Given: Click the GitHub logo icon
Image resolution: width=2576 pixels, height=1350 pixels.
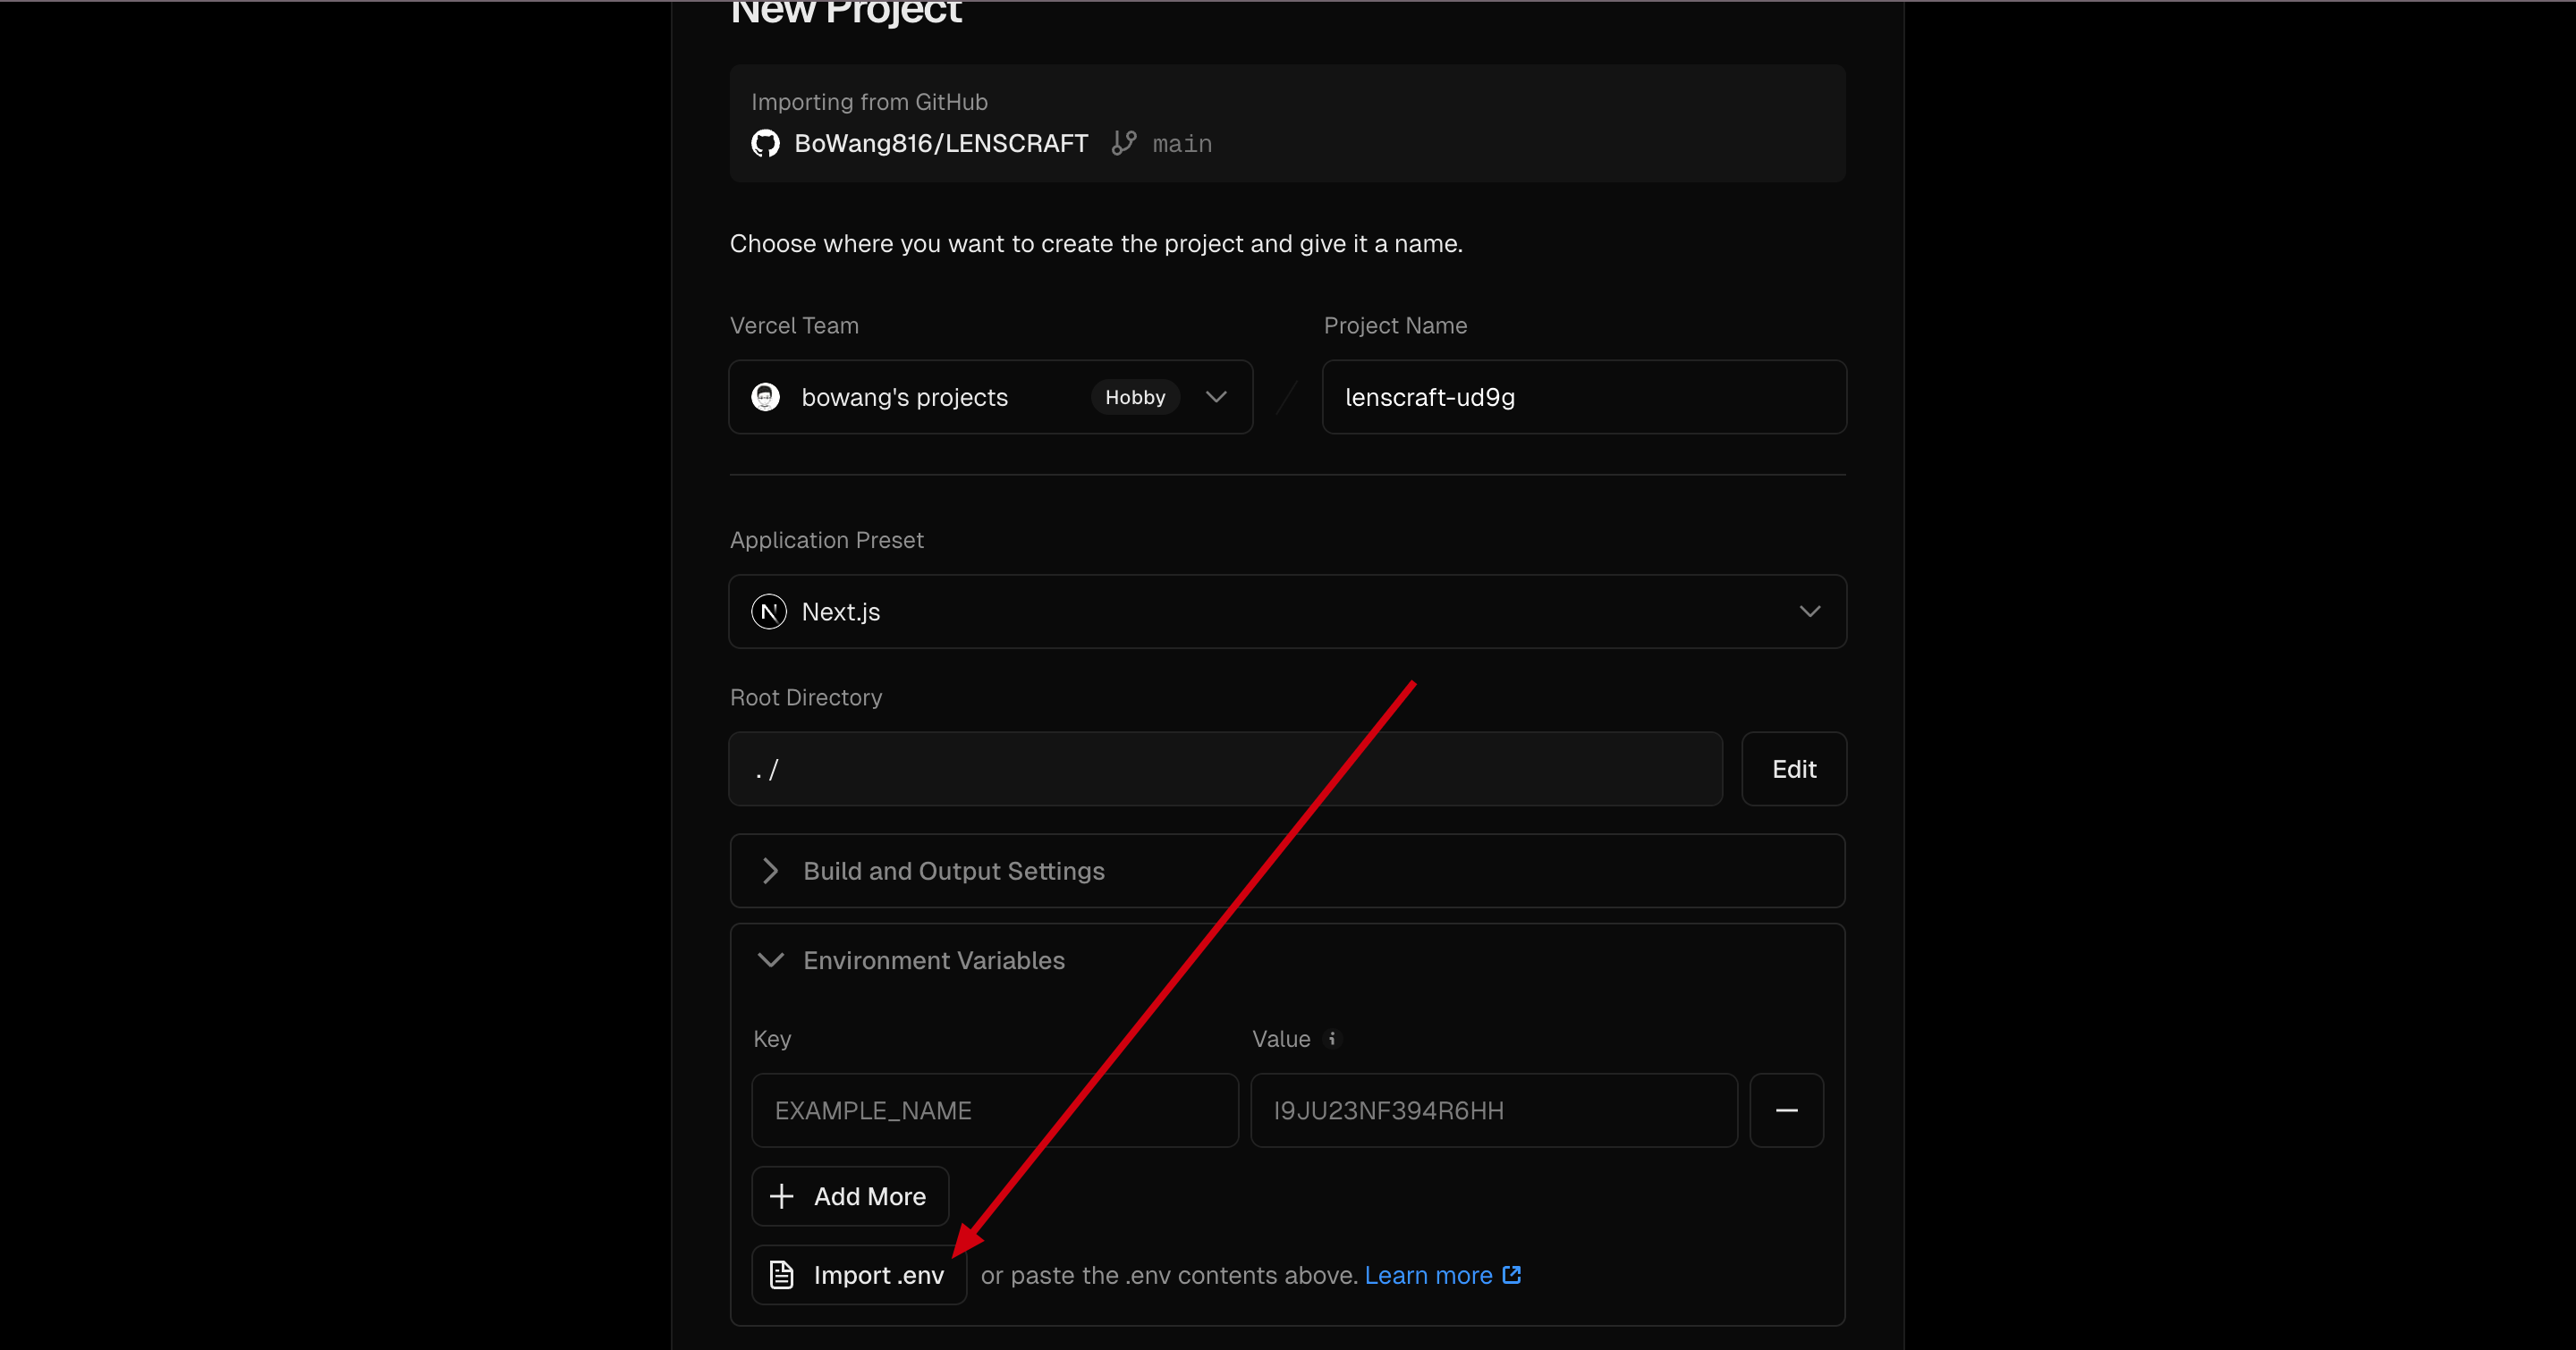Looking at the screenshot, I should pos(765,144).
